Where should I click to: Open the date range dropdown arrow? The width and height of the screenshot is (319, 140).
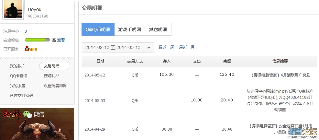(x=149, y=48)
